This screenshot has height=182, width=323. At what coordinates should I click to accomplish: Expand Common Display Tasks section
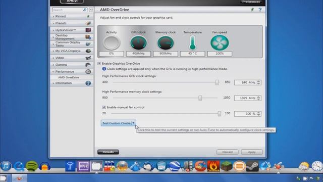[72, 44]
